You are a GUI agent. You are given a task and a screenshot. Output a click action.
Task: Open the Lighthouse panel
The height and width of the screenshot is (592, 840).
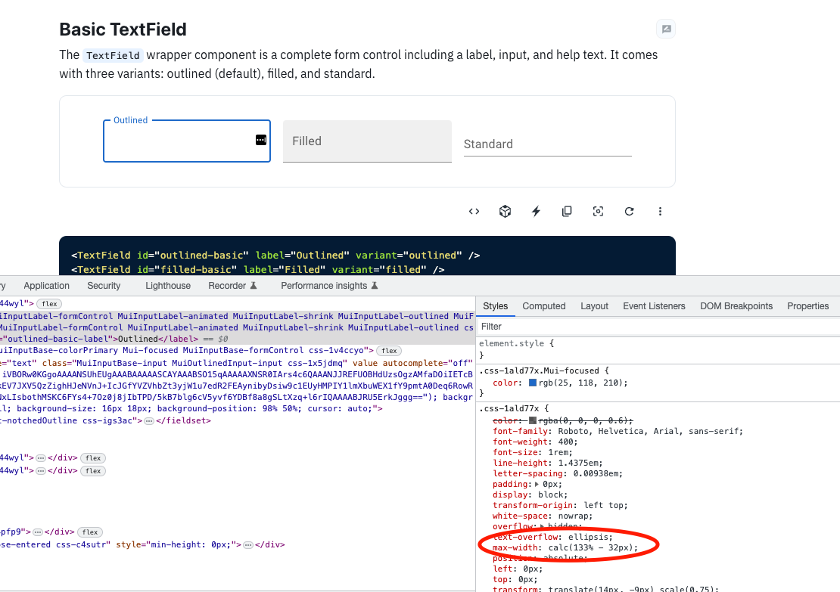pyautogui.click(x=167, y=285)
